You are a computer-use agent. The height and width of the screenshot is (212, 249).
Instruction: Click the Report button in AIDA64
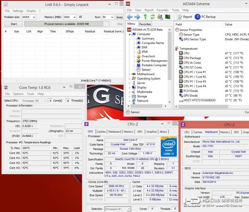pyautogui.click(x=184, y=17)
